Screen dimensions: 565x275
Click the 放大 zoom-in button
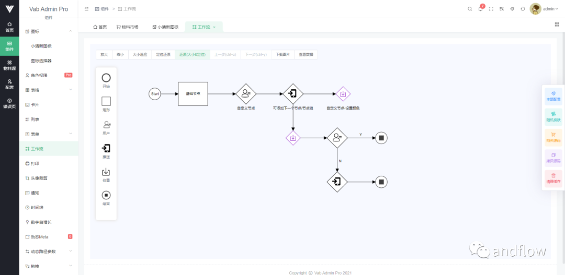[x=104, y=55]
